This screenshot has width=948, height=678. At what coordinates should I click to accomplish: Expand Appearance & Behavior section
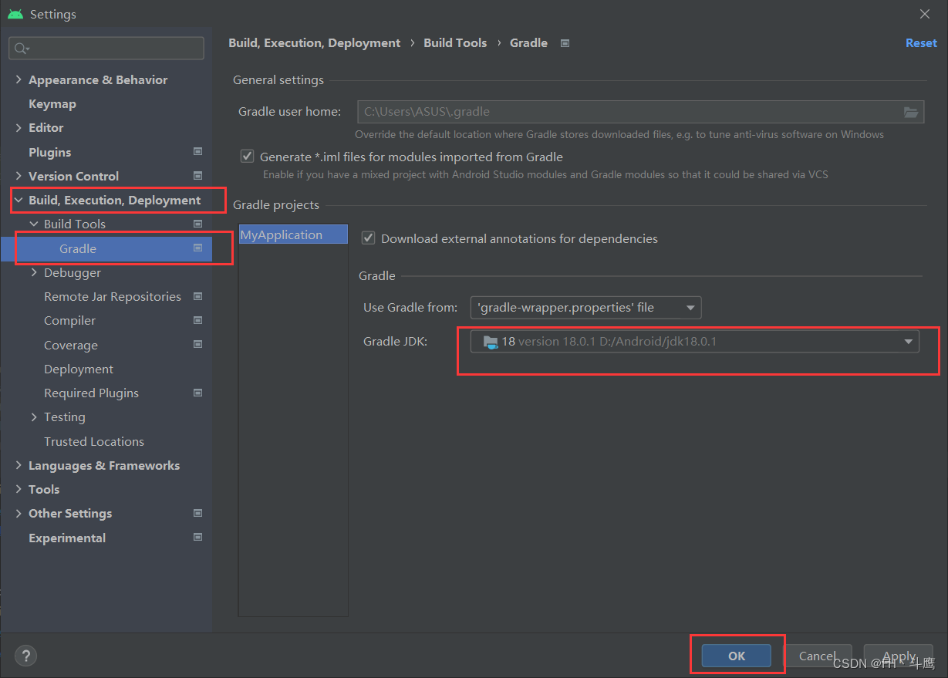pyautogui.click(x=19, y=79)
